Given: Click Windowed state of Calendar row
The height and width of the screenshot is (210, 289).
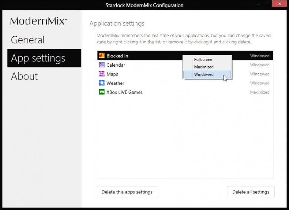Looking at the screenshot, I should point(260,65).
